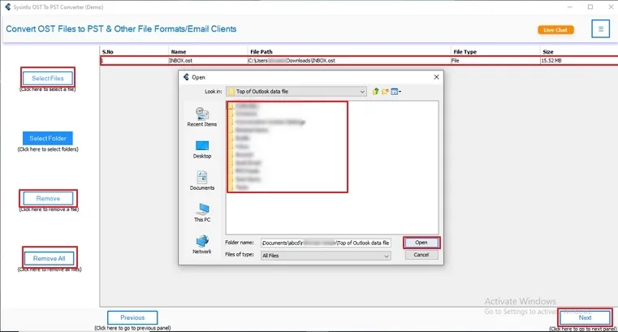Go to the Previous panel
The width and height of the screenshot is (618, 332).
click(x=132, y=317)
